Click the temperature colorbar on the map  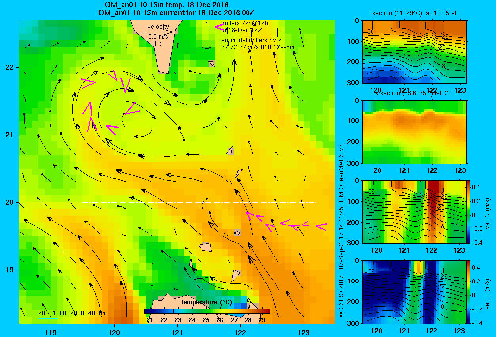point(207,311)
